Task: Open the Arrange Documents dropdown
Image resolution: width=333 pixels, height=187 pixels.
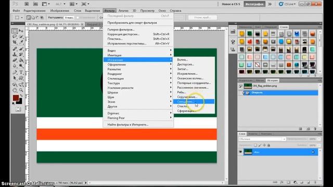Action: (x=74, y=4)
